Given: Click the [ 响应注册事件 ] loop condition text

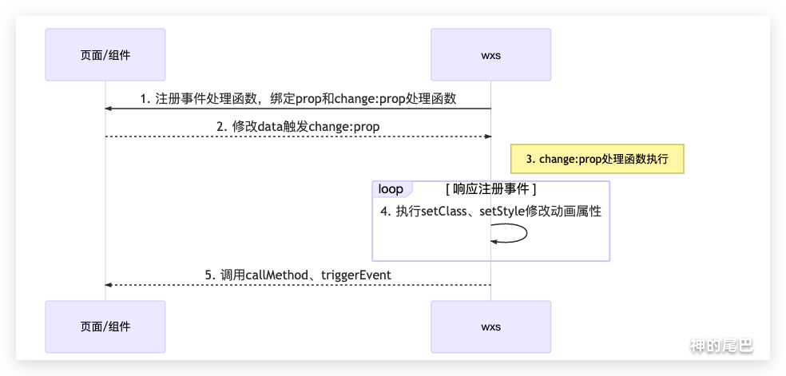Looking at the screenshot, I should click(490, 189).
